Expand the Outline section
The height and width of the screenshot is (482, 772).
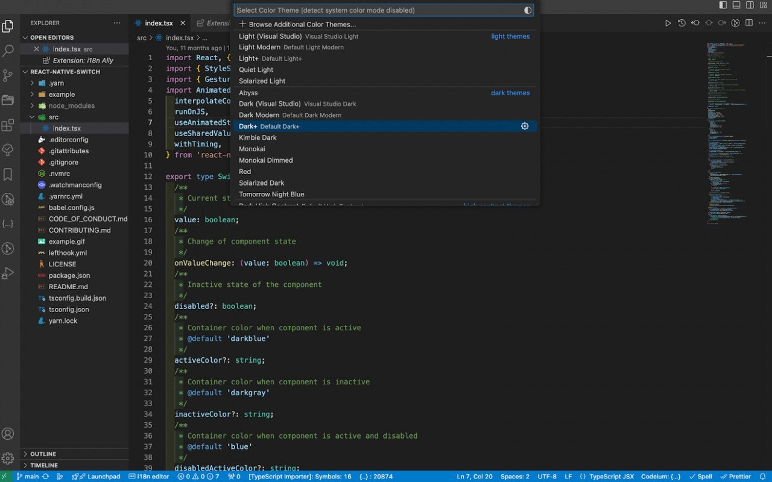75,454
